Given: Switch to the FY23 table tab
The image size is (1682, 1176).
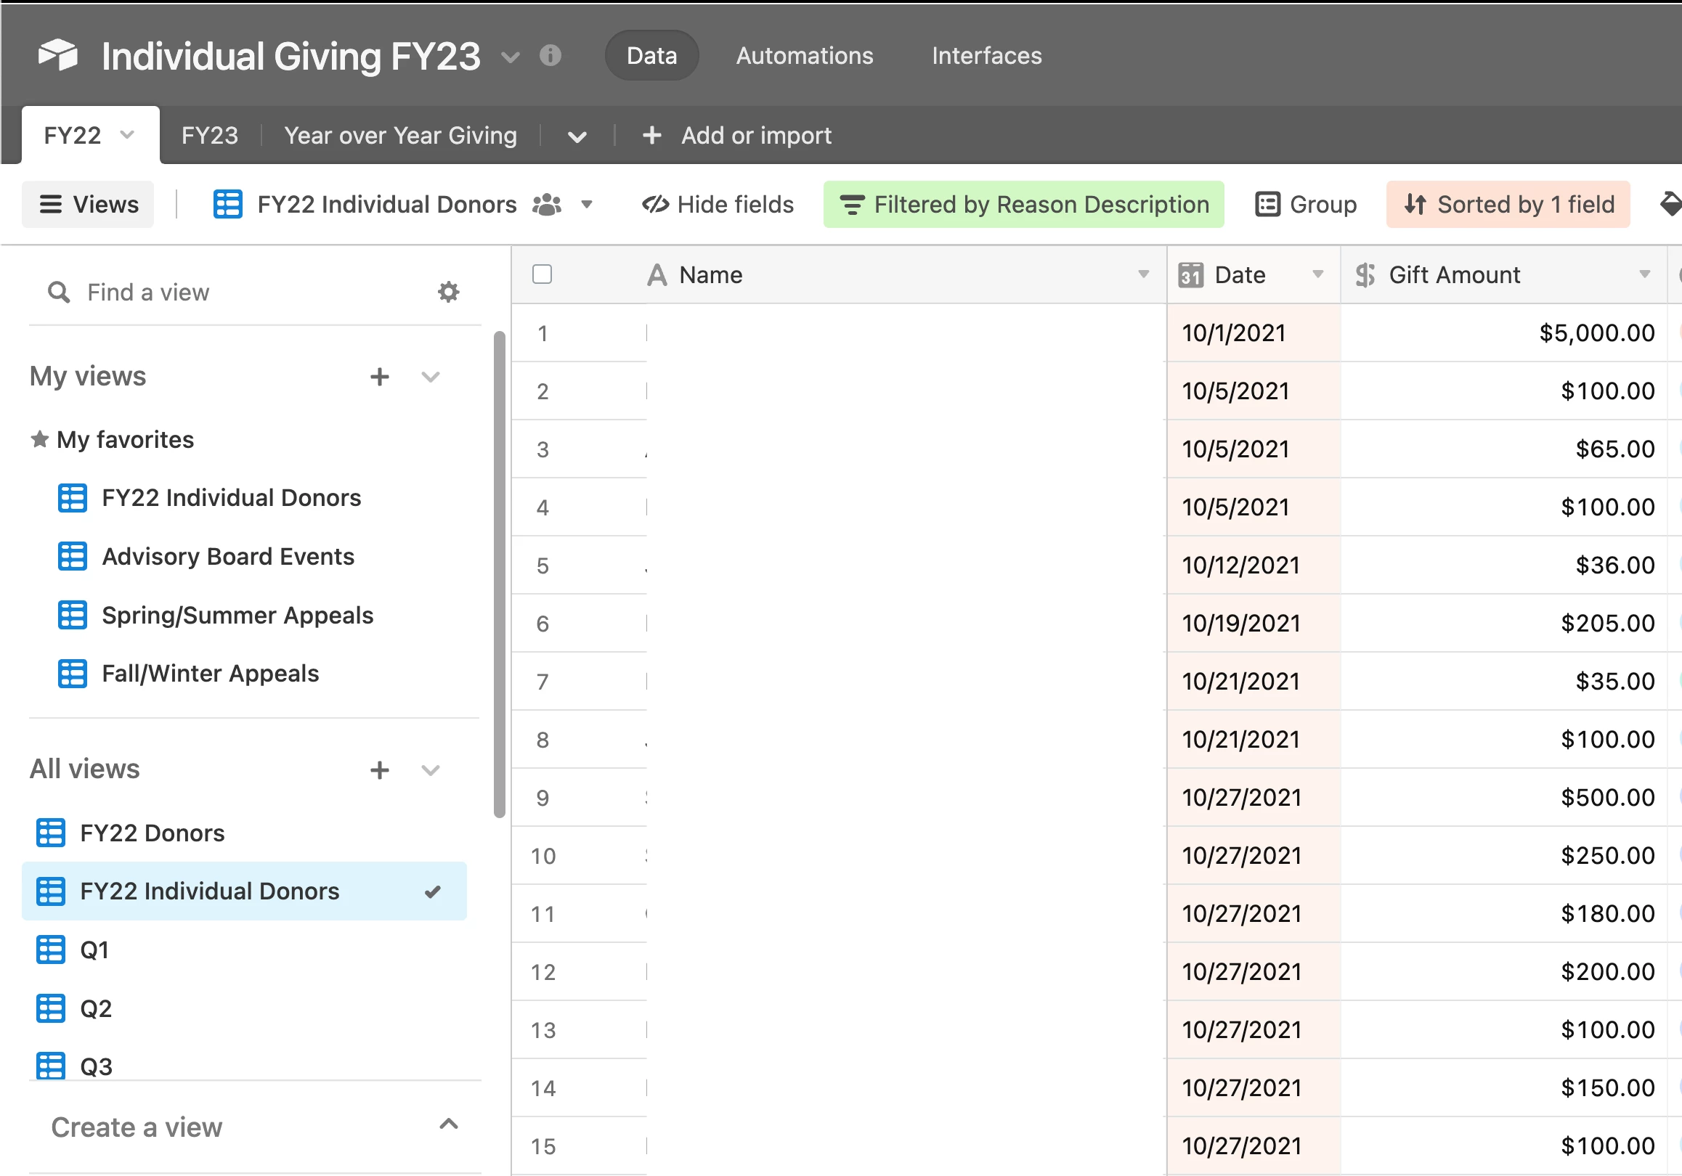Looking at the screenshot, I should coord(209,136).
